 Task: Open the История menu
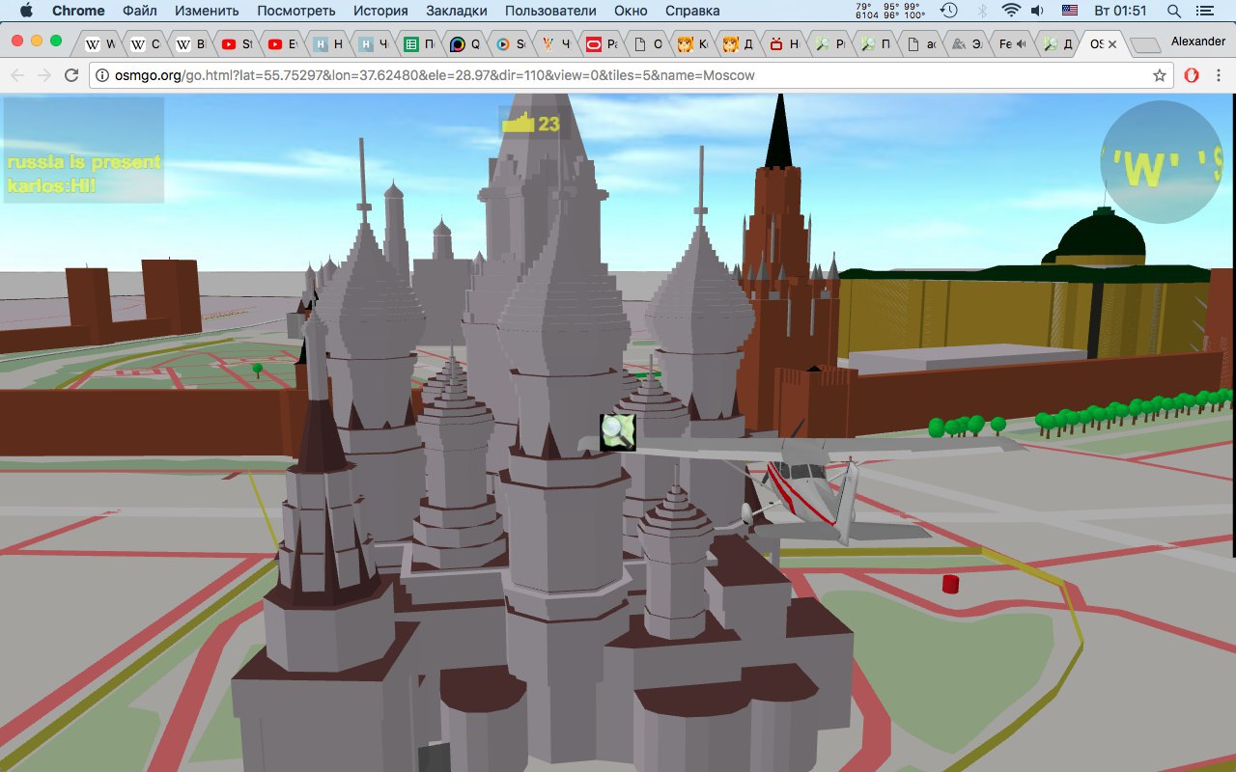pyautogui.click(x=380, y=11)
